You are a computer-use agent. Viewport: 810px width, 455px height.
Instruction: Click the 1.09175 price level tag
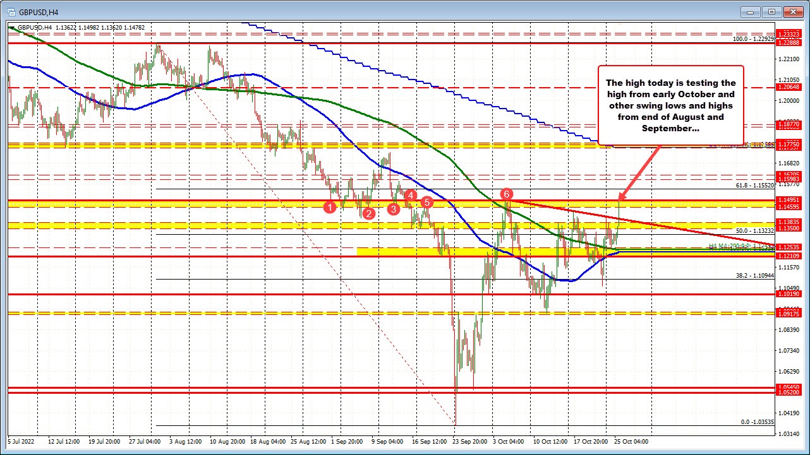pyautogui.click(x=789, y=314)
